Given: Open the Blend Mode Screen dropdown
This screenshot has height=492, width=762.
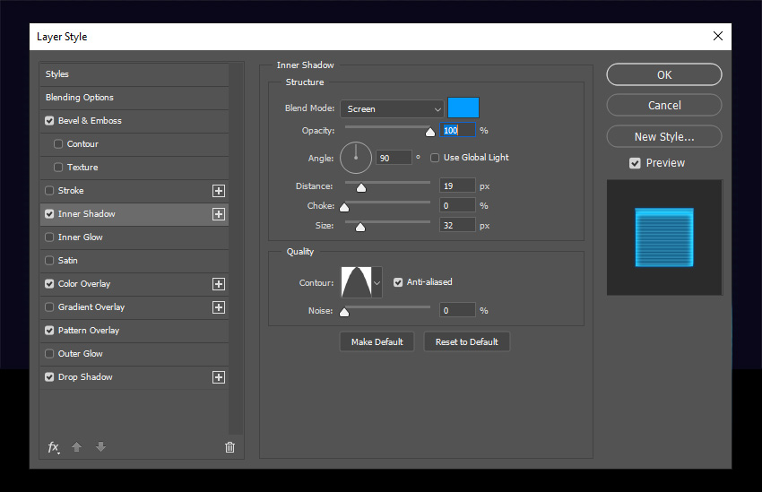Looking at the screenshot, I should click(392, 108).
